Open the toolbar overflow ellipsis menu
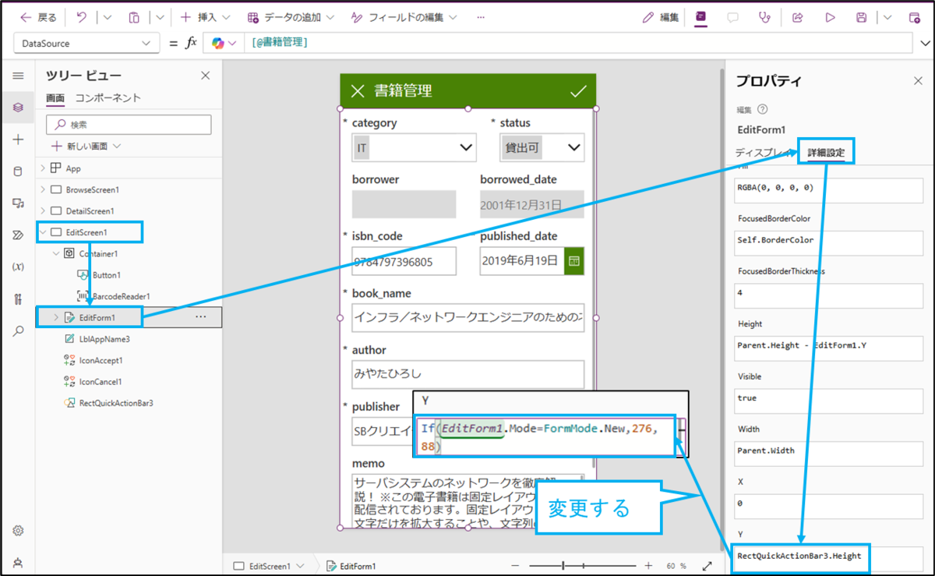The width and height of the screenshot is (935, 576). tap(480, 17)
